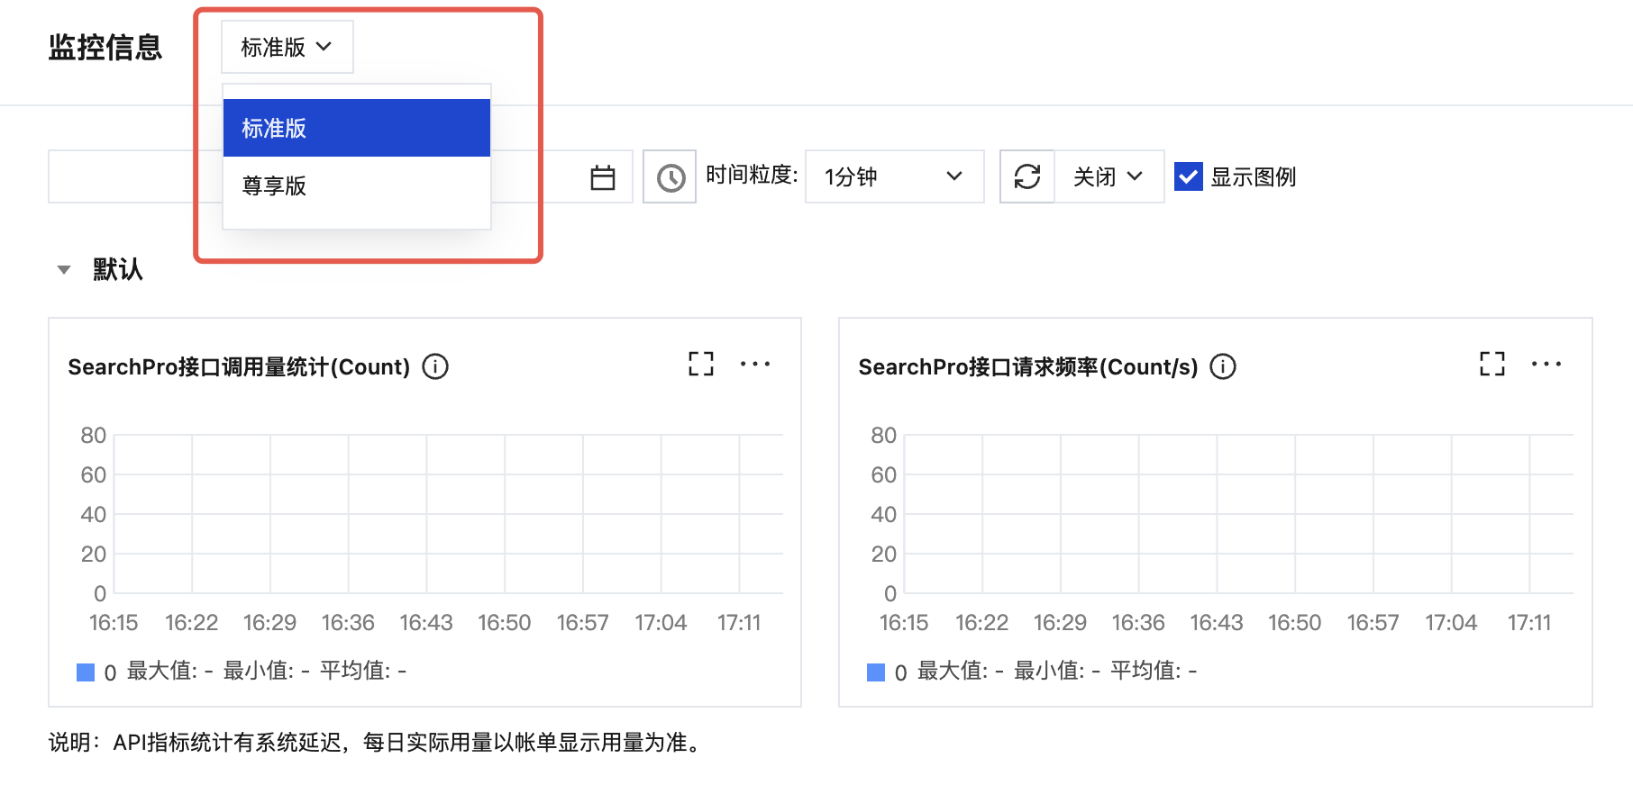Viewport: 1633px width, 785px height.
Task: Open more options for SearchPro接口调用量统计 chart
Action: tap(755, 364)
